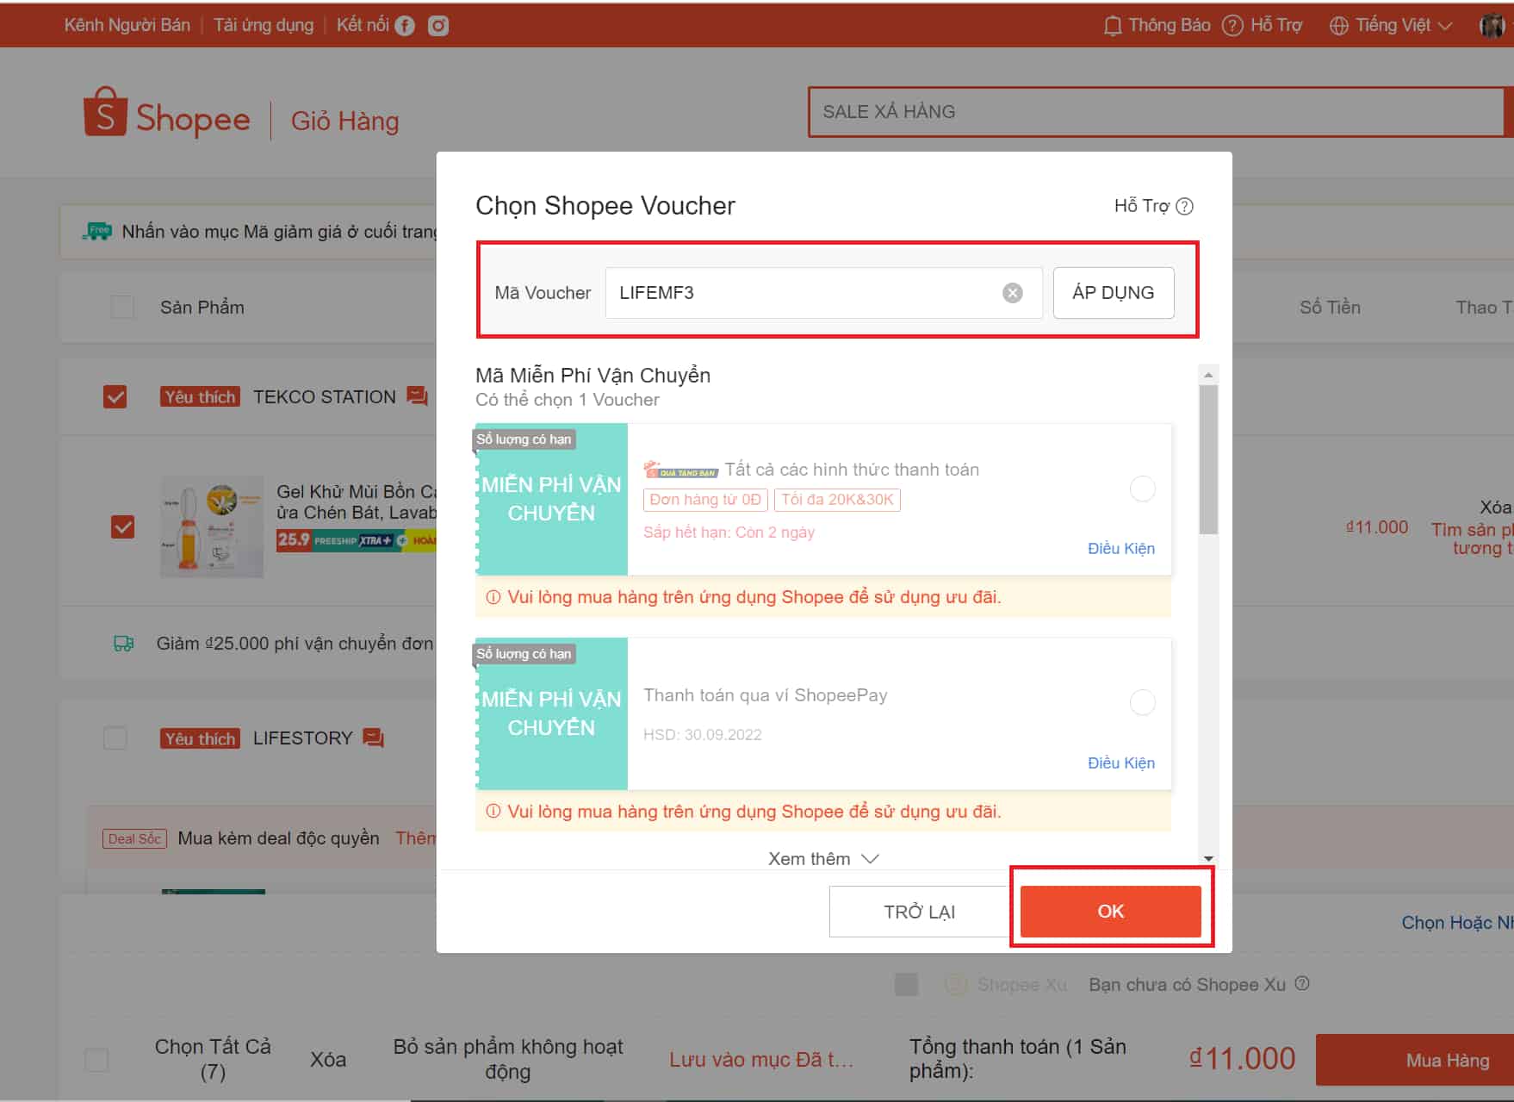Clear the voucher code with X icon
This screenshot has width=1514, height=1102.
click(x=1013, y=293)
